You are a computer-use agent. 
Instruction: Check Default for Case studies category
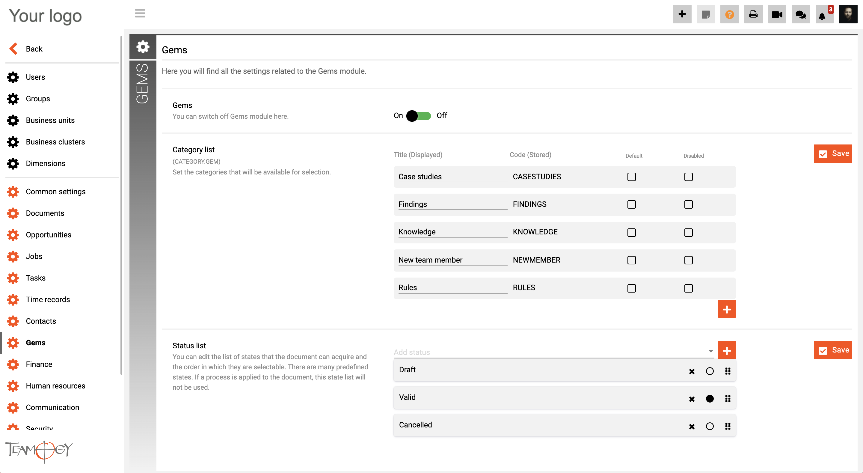(631, 177)
